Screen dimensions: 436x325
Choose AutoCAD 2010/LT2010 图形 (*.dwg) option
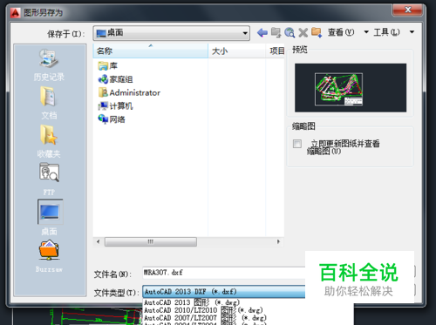[x=203, y=310]
